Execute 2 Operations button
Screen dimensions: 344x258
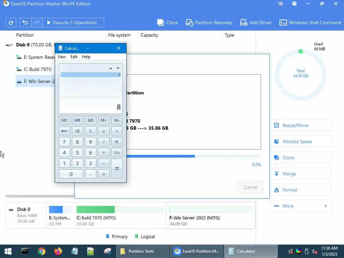73,23
